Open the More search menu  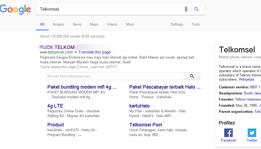[130, 25]
